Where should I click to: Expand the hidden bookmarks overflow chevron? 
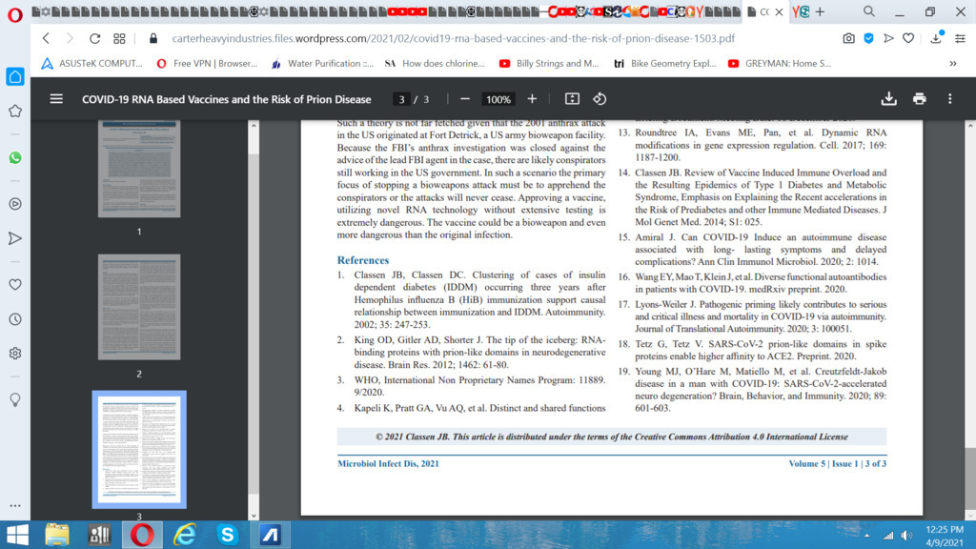coord(952,64)
